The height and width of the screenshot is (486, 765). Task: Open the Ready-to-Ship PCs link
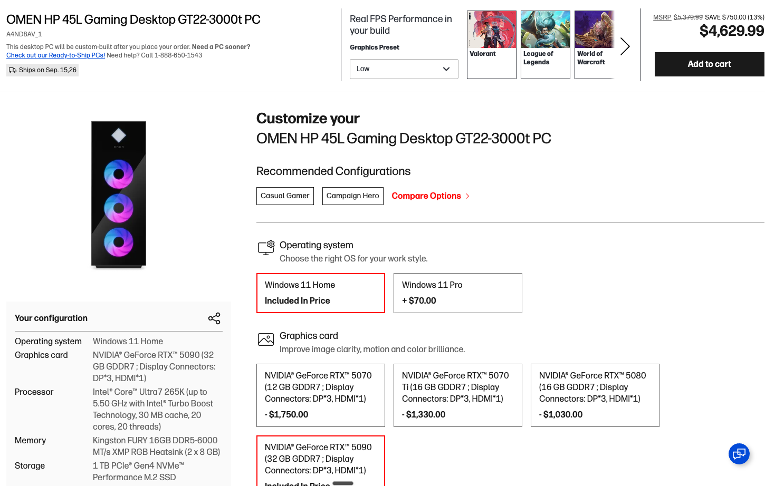55,55
